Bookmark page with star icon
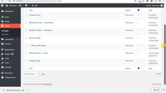The image size is (166, 93). point(135,1)
